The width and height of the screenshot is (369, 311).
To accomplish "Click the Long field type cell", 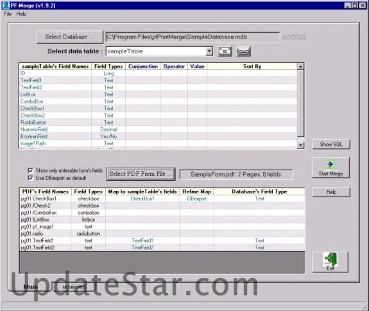I will [108, 73].
